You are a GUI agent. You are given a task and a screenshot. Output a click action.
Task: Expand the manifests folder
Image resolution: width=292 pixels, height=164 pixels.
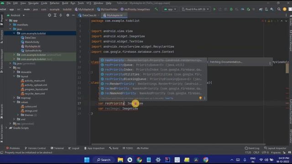click(10, 25)
